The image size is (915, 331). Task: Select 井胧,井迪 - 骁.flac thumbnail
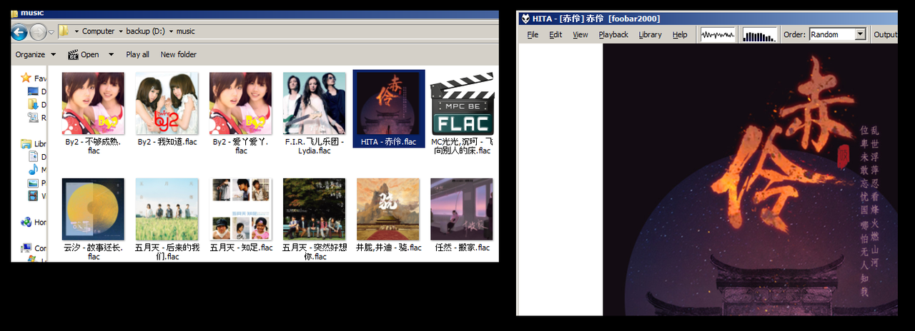point(388,209)
